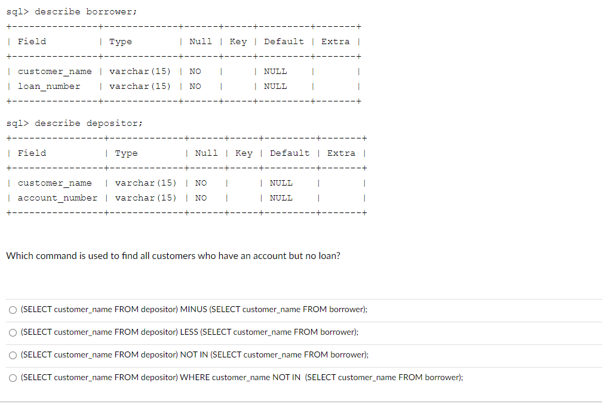Click the LESS answer text row
602x407 pixels.
tap(190, 332)
